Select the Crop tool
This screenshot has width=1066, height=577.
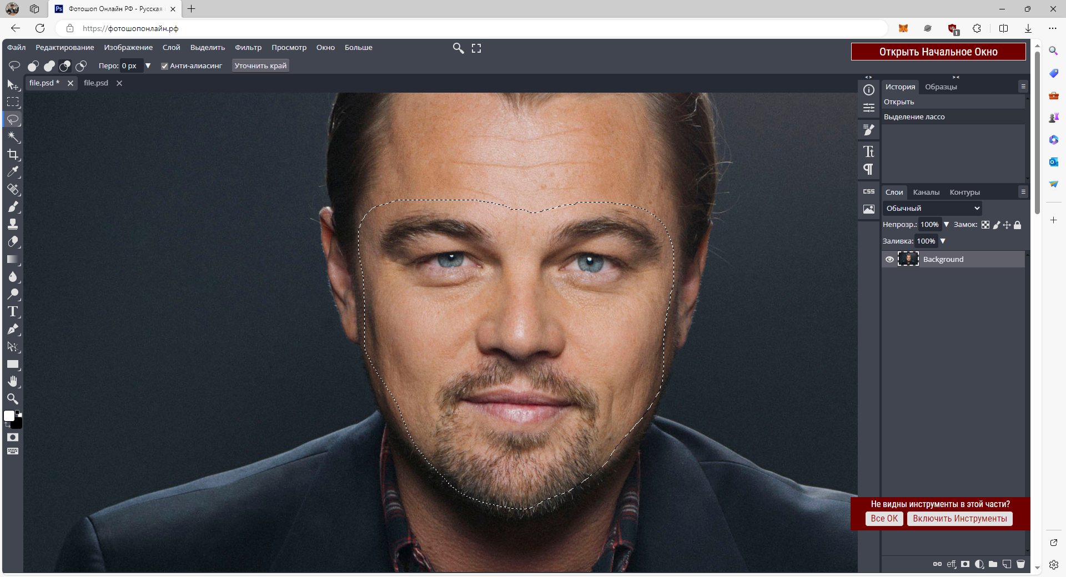[13, 155]
